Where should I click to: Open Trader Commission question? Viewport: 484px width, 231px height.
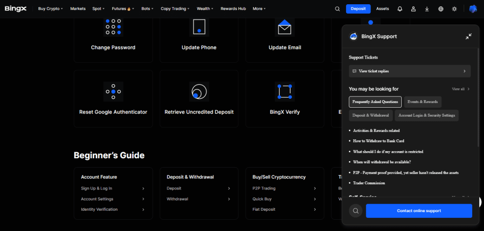(x=369, y=183)
